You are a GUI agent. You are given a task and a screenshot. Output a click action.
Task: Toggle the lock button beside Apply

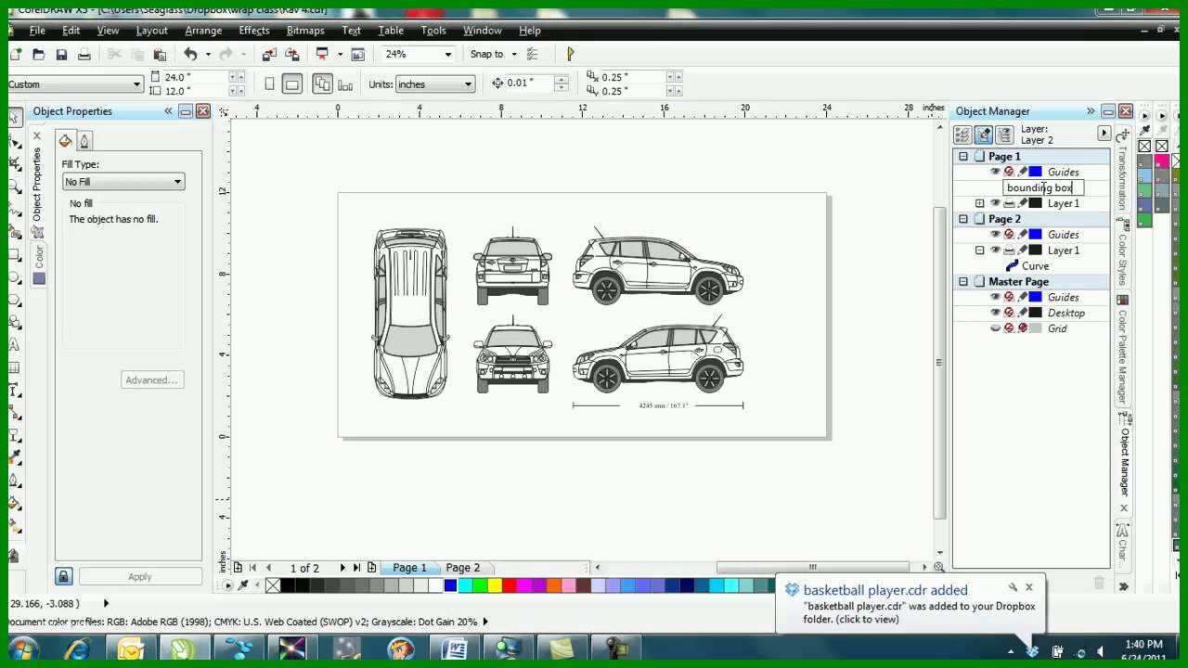click(x=63, y=576)
